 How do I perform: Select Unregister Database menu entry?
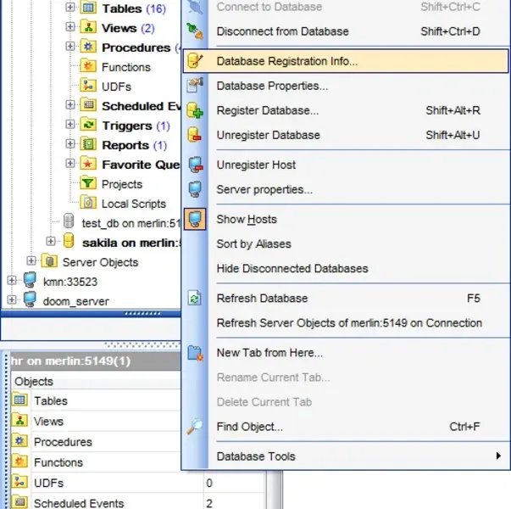346,135
